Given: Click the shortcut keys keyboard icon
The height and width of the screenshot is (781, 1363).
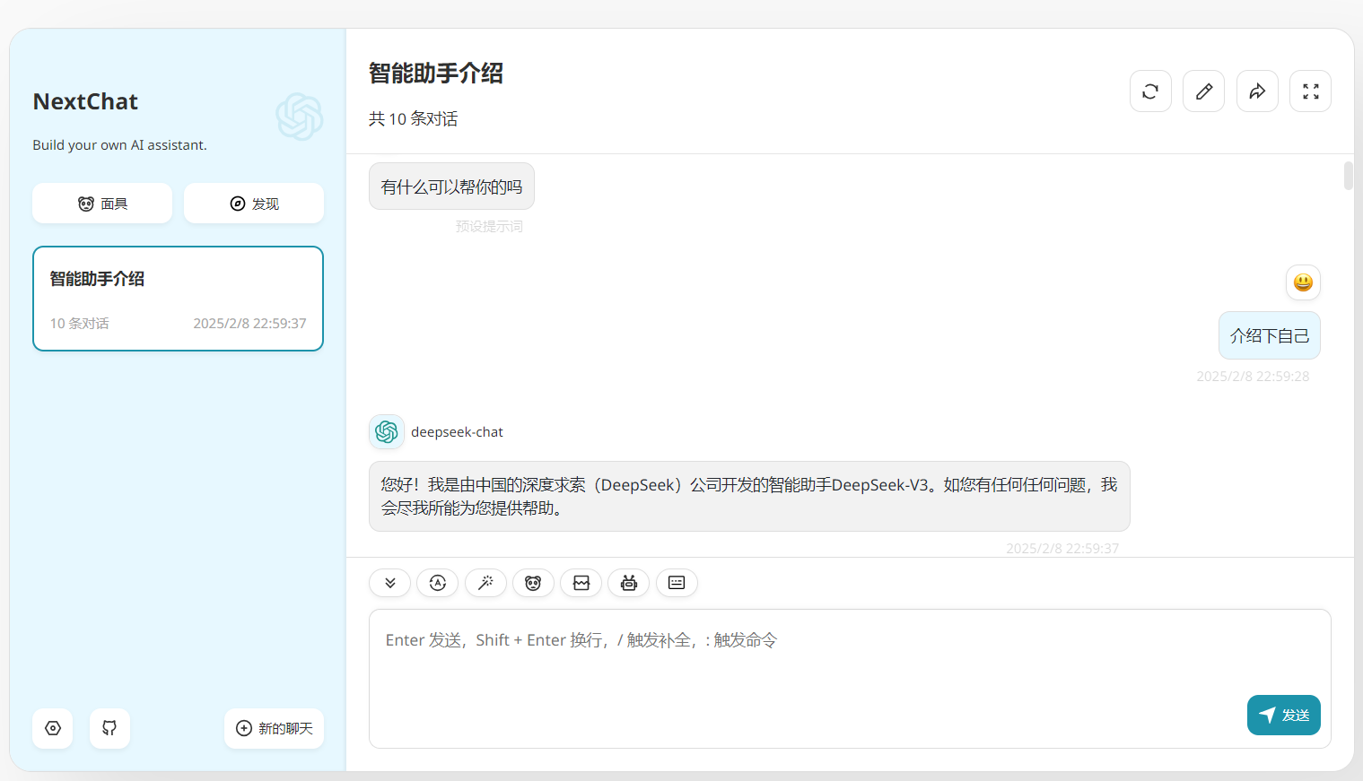Looking at the screenshot, I should [677, 583].
